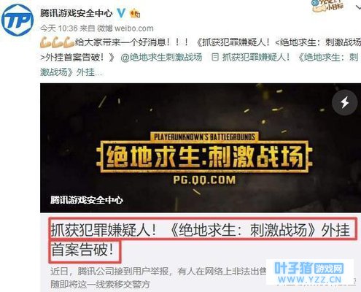Click the WWW.YZZ.CN watermark URL

click(x=310, y=280)
